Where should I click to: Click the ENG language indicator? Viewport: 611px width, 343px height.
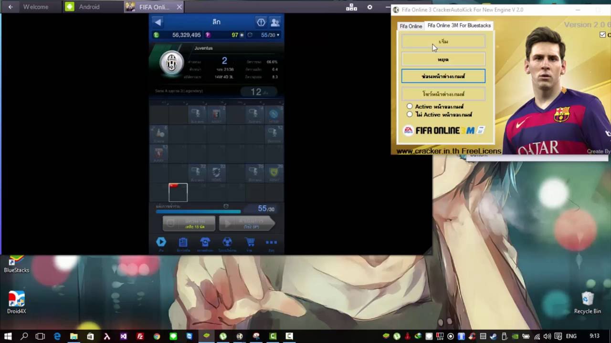click(x=571, y=336)
